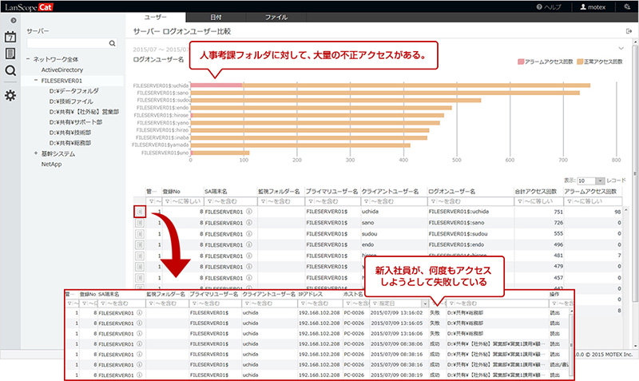
Task: Expand the 基幹システム tree node
Action: pyautogui.click(x=36, y=153)
